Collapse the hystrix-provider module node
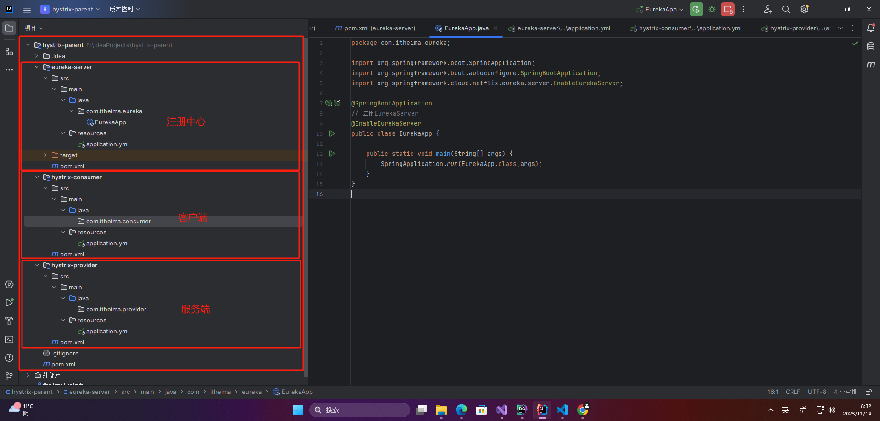 coord(37,265)
